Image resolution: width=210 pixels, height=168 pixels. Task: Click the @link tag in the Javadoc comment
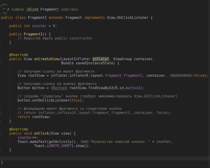point(33,9)
